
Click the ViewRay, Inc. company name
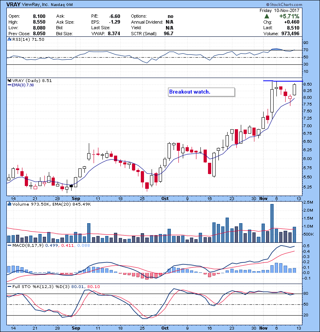35,4
